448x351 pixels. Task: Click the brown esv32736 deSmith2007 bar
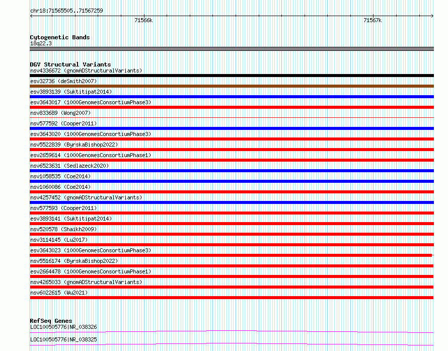pos(232,86)
